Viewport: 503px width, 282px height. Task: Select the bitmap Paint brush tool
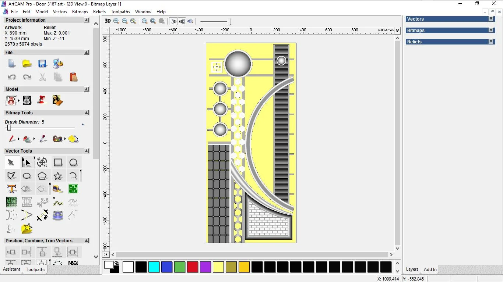(12, 139)
